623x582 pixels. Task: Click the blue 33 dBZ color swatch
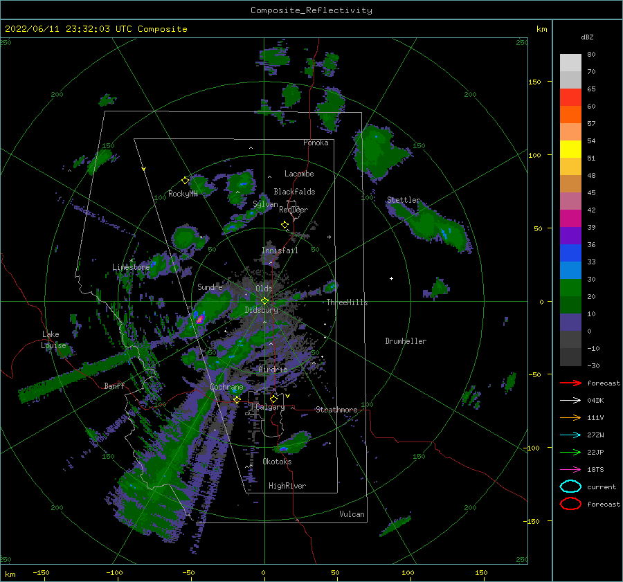[x=570, y=253]
